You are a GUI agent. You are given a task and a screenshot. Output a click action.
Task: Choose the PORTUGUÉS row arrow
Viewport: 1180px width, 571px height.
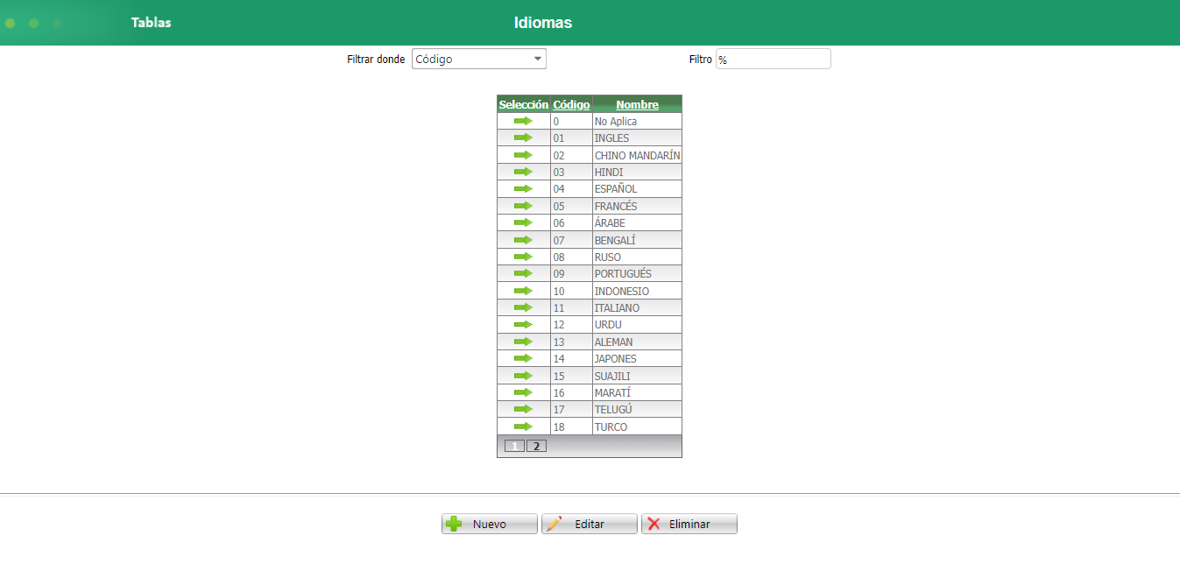523,273
